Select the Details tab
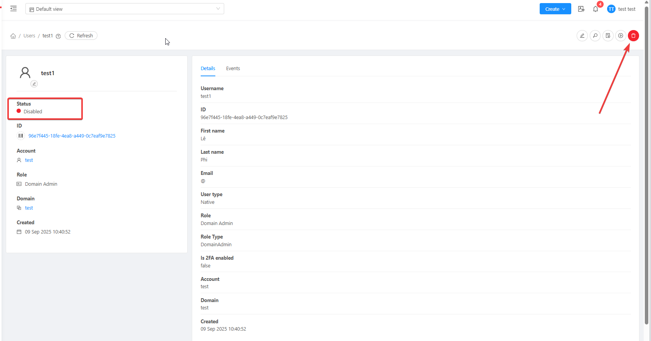The width and height of the screenshot is (651, 341). point(208,69)
